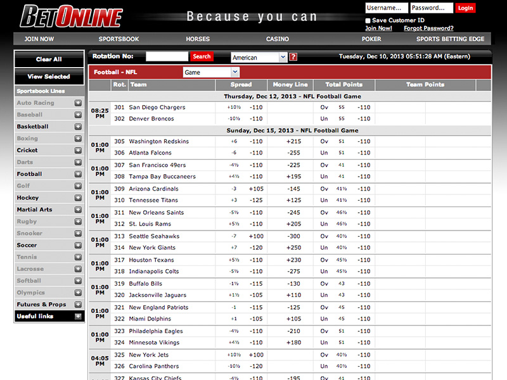Open HORSES navigation item
The width and height of the screenshot is (507, 380).
pyautogui.click(x=198, y=39)
